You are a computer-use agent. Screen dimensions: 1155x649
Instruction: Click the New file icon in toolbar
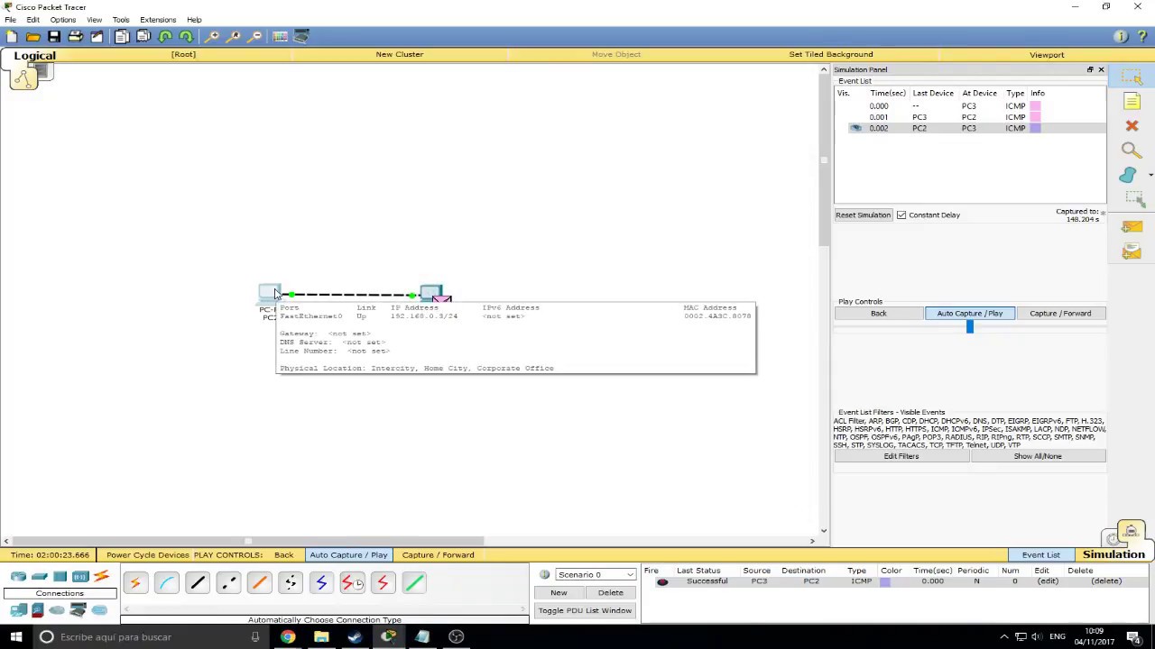click(12, 36)
